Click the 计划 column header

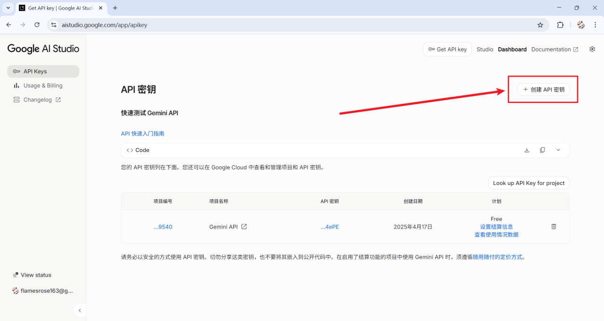click(496, 201)
